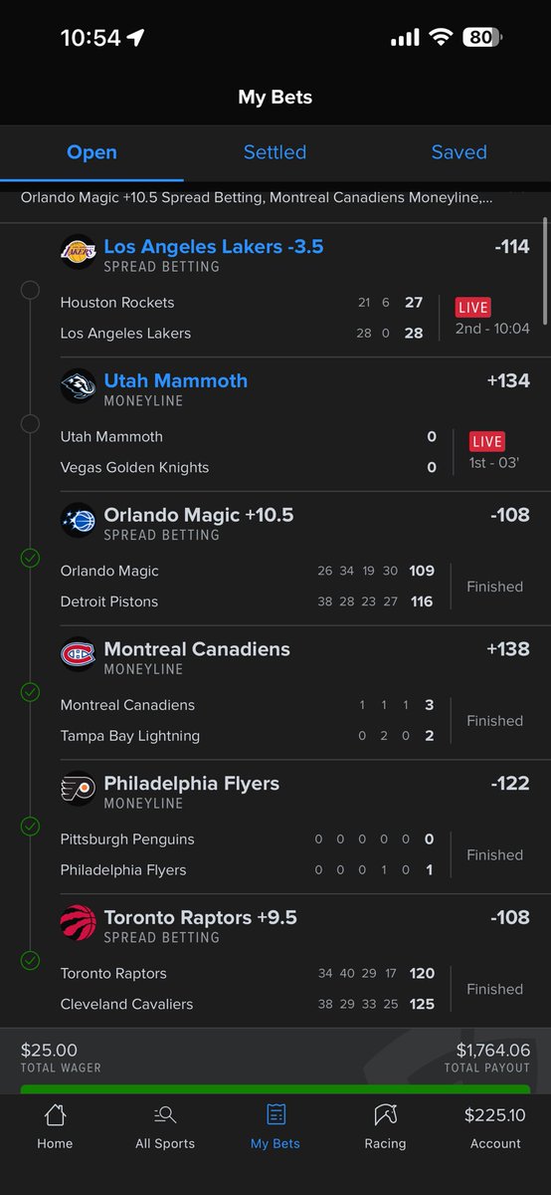Open All Sports search icon
The width and height of the screenshot is (551, 1195).
pos(165,1114)
